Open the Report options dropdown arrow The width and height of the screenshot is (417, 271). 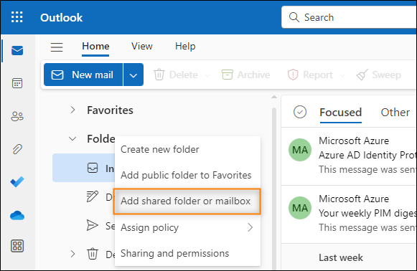coord(342,75)
